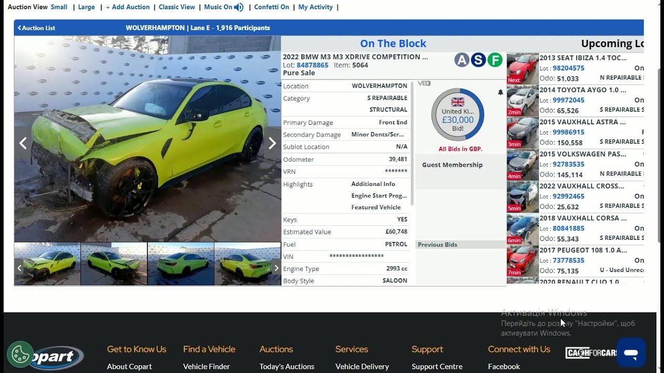Image resolution: width=664 pixels, height=373 pixels.
Task: Open Classic View
Action: [x=177, y=7]
